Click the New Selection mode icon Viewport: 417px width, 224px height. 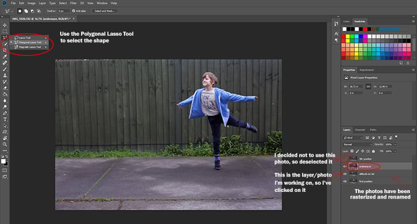point(20,11)
